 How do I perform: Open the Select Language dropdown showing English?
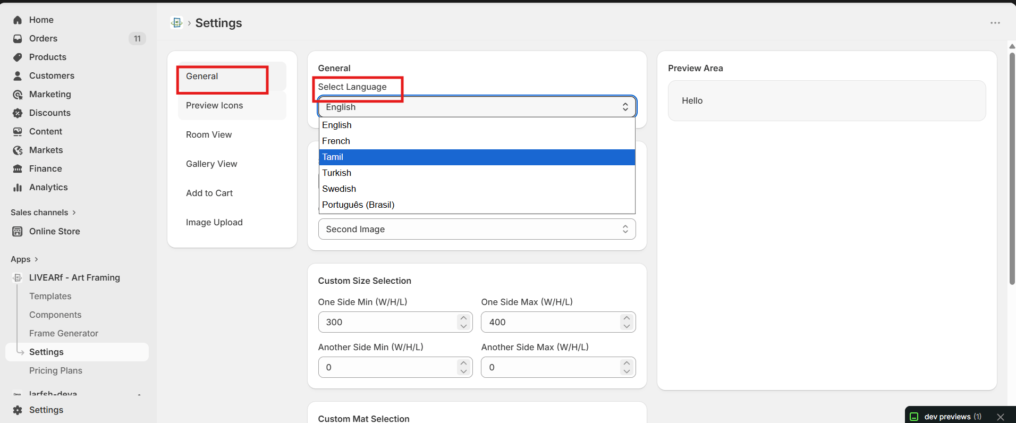[x=477, y=107]
